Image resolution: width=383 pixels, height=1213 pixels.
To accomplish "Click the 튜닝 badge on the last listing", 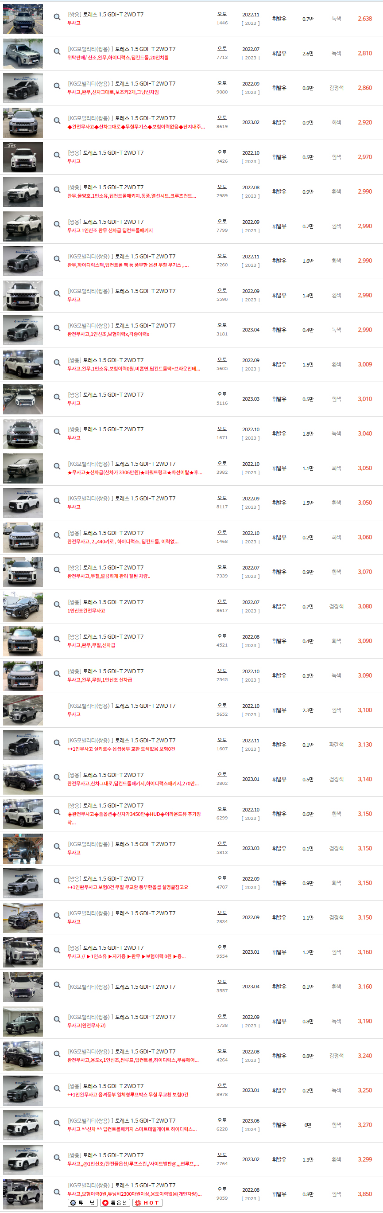I will click(83, 1203).
